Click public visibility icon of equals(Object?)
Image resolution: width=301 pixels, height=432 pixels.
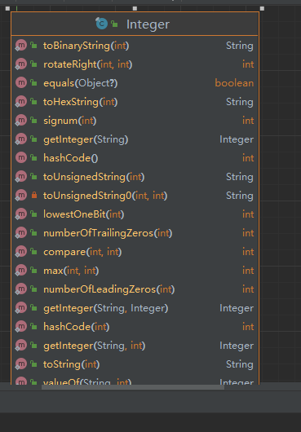(x=33, y=82)
